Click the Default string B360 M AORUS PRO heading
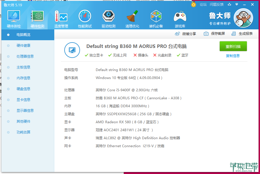Viewport: 260px width, 174px height. click(137, 46)
